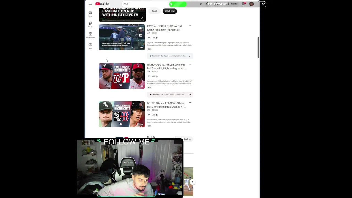Open more options for White Sox vs. Red Sox
The width and height of the screenshot is (352, 198).
pos(190,103)
